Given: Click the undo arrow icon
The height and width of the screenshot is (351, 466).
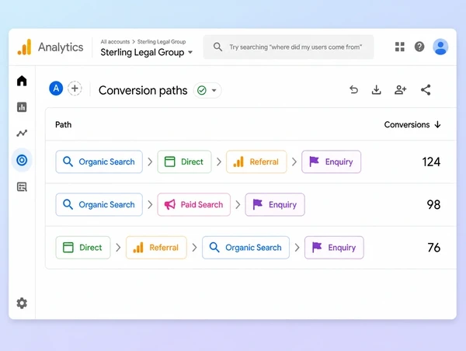Looking at the screenshot, I should tap(353, 89).
